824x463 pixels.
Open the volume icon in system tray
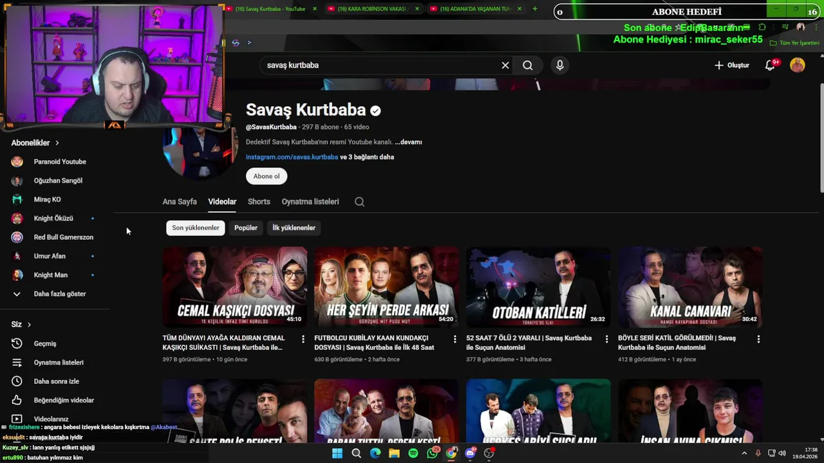pyautogui.click(x=782, y=453)
